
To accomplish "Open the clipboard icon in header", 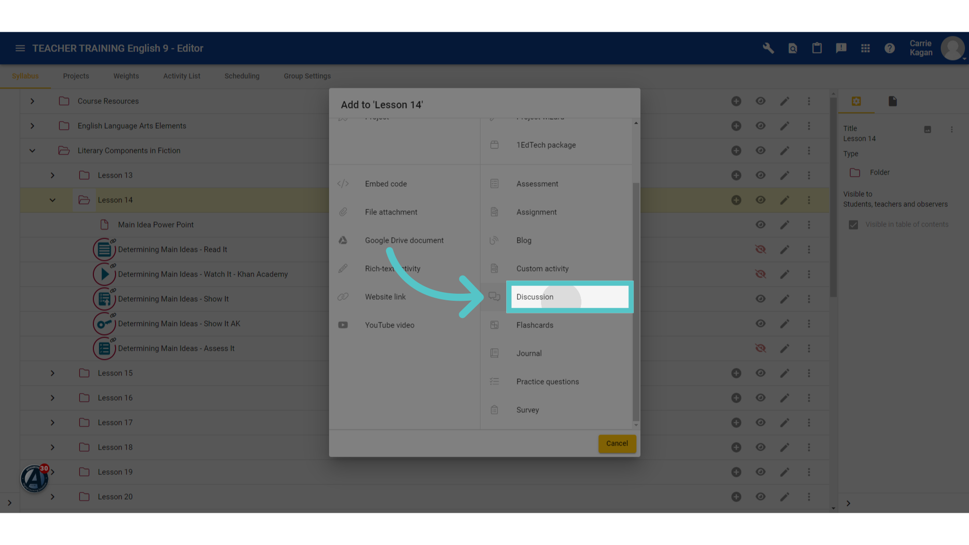I will pos(817,48).
